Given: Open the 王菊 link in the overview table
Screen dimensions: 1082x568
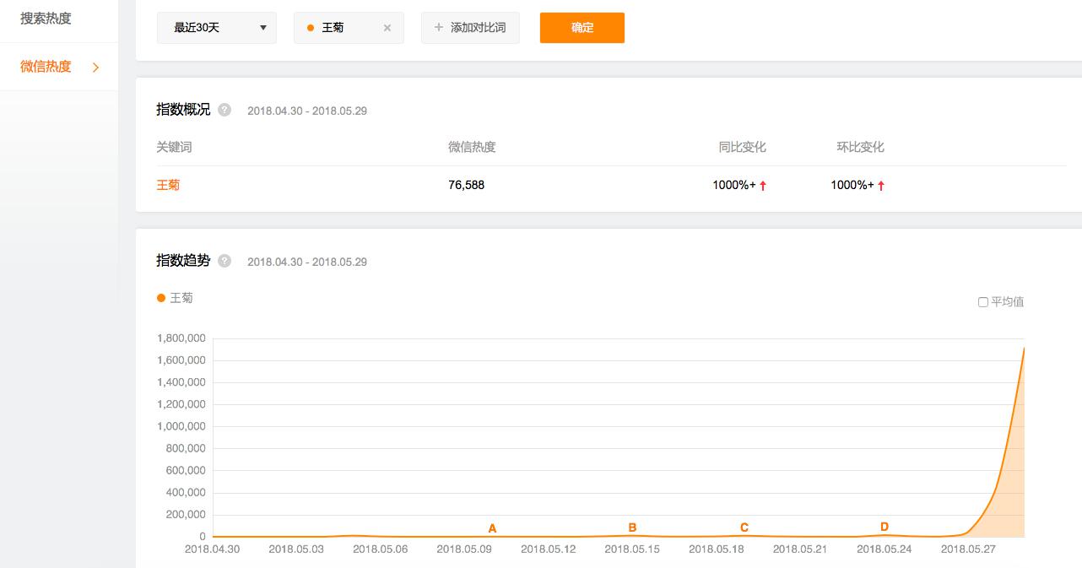Looking at the screenshot, I should (168, 185).
